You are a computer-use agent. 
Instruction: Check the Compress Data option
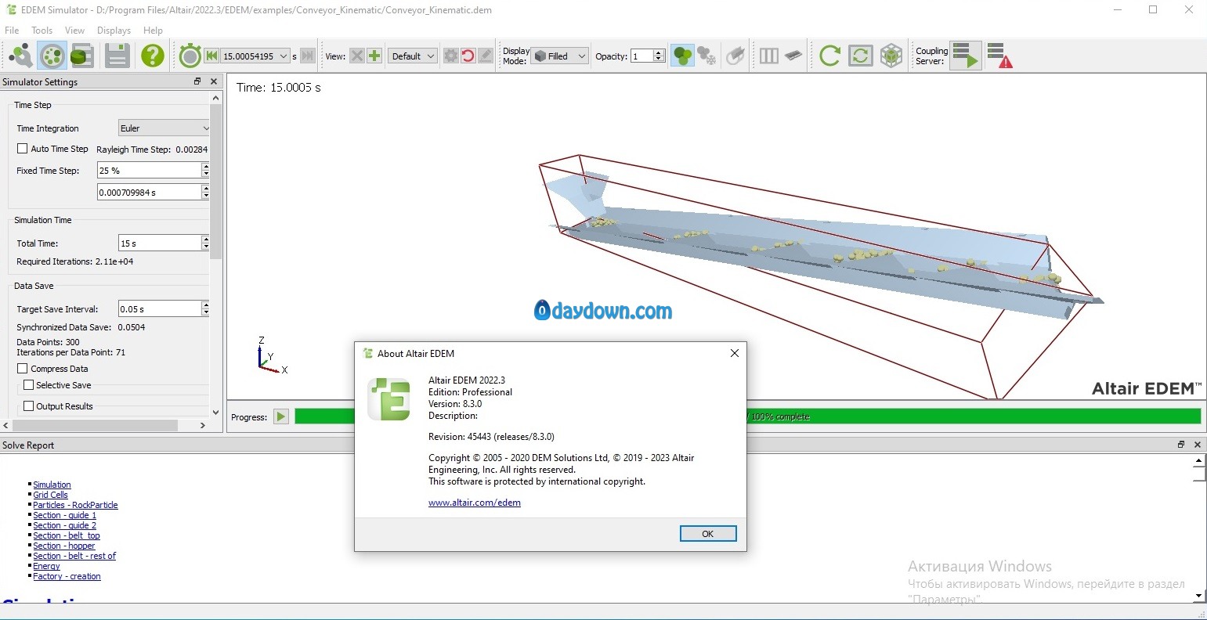coord(23,369)
